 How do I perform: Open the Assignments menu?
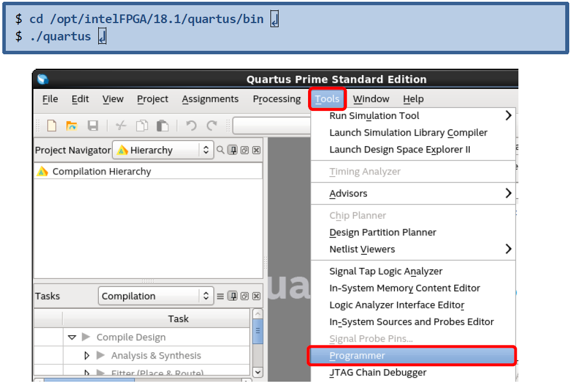click(210, 99)
